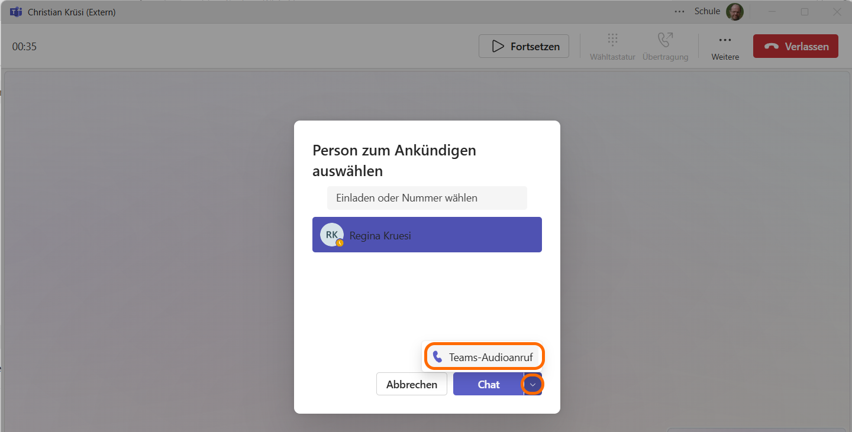Choose Teams-Audioanruf from the dropdown
The image size is (852, 432).
[x=483, y=357]
